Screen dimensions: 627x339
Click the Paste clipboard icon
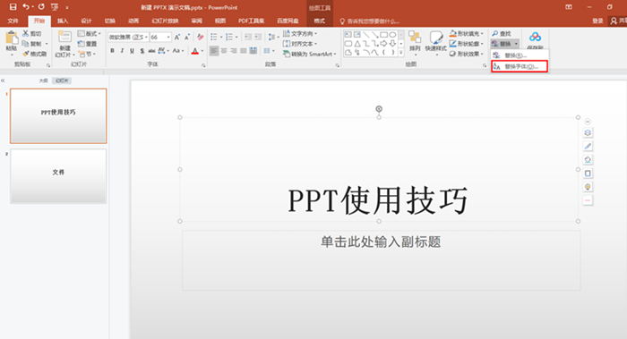pyautogui.click(x=12, y=38)
